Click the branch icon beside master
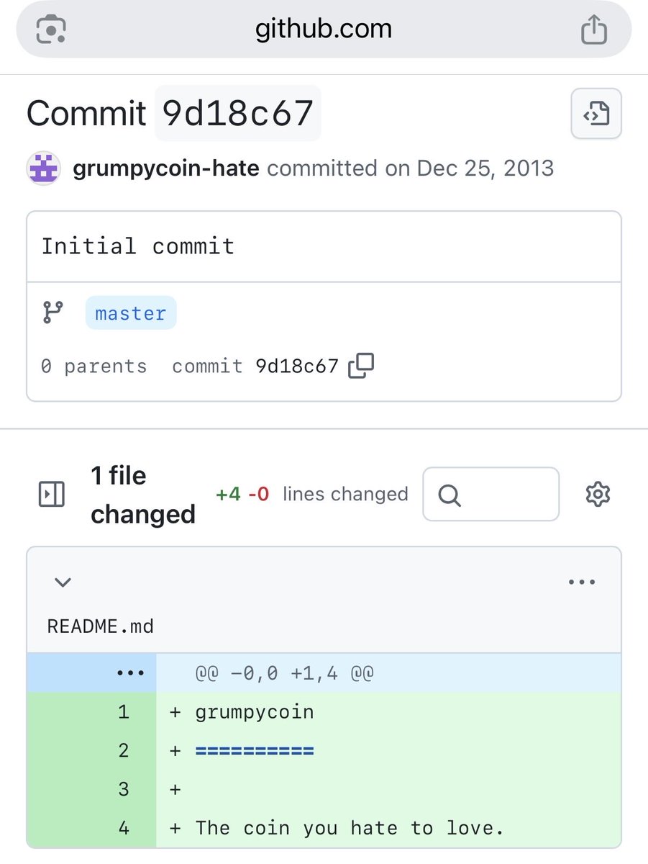This screenshot has height=864, width=648. point(53,312)
